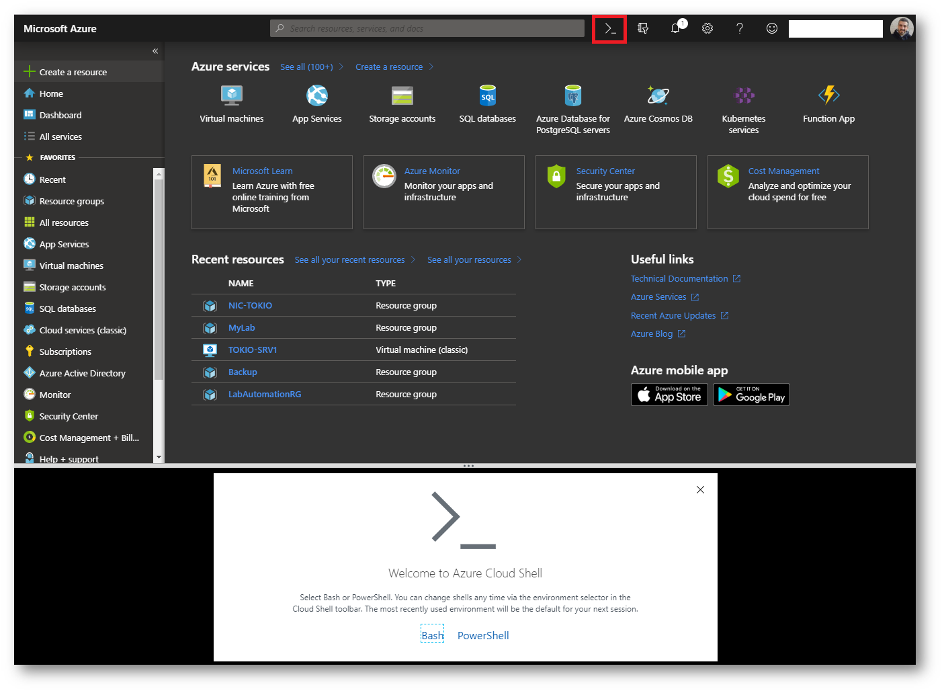Click the feedback smiley icon
The image size is (944, 693).
point(772,28)
